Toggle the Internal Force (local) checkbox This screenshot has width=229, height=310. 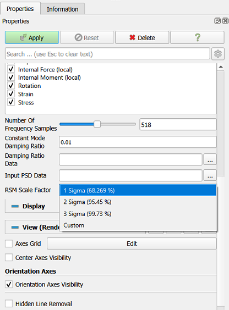point(11,69)
